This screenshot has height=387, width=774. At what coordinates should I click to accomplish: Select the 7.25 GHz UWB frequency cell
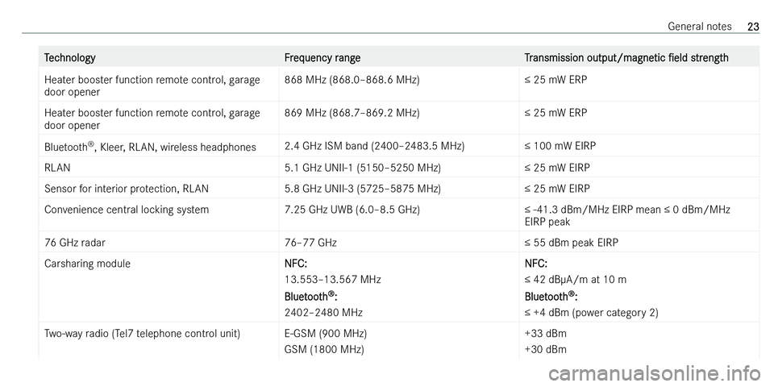[x=352, y=210]
